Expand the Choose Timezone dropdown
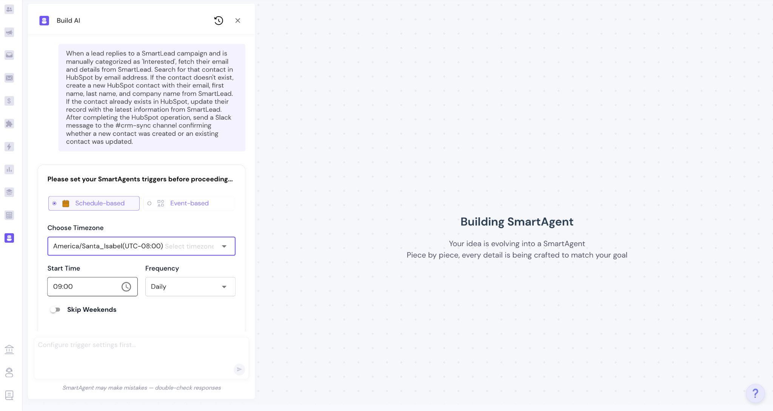Viewport: 773px width, 411px height. [x=224, y=246]
